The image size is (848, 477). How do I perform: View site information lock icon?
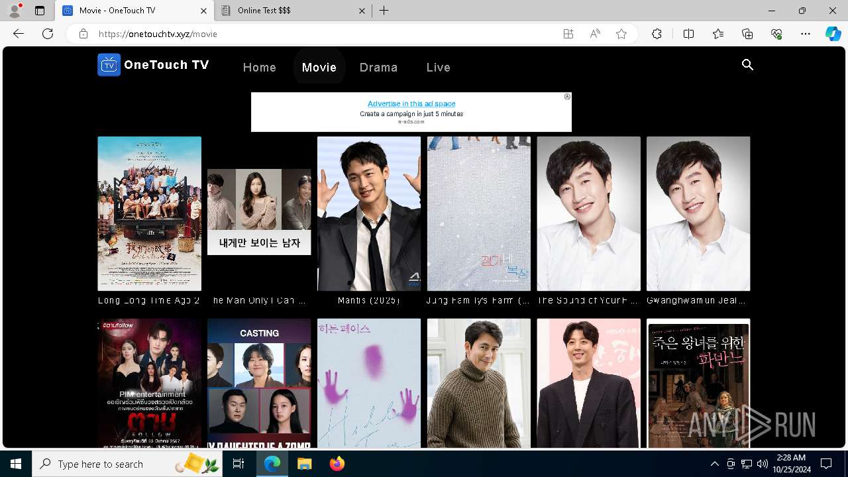coord(83,34)
